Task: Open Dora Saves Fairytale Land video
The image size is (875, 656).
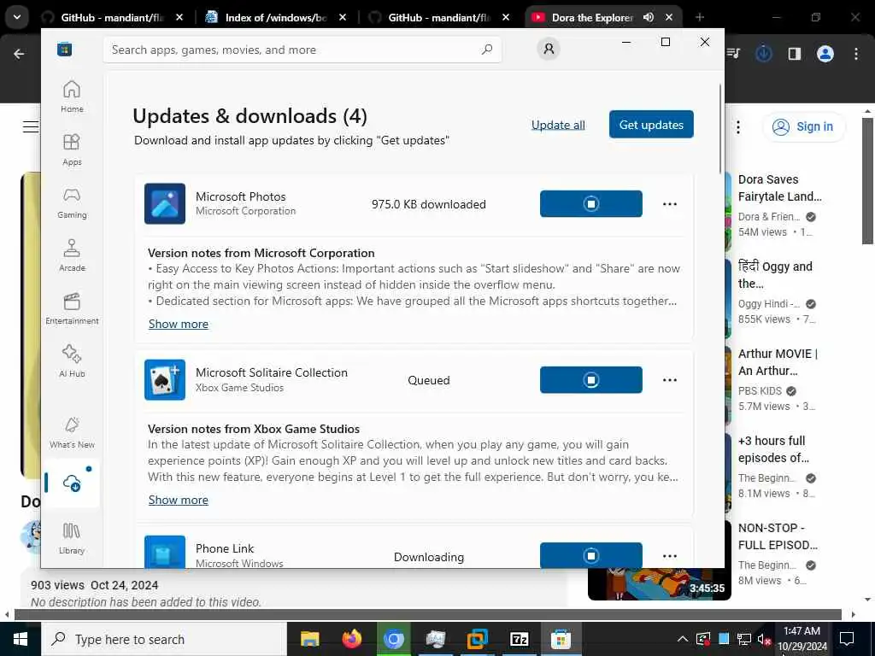Action: pos(779,188)
